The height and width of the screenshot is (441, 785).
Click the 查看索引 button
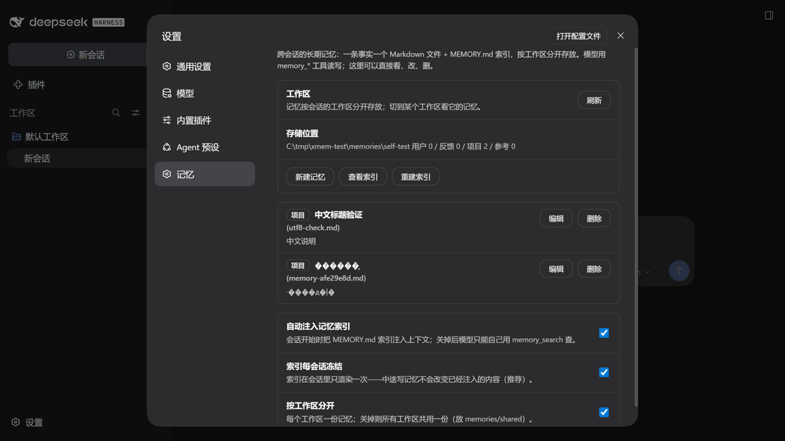(x=363, y=177)
